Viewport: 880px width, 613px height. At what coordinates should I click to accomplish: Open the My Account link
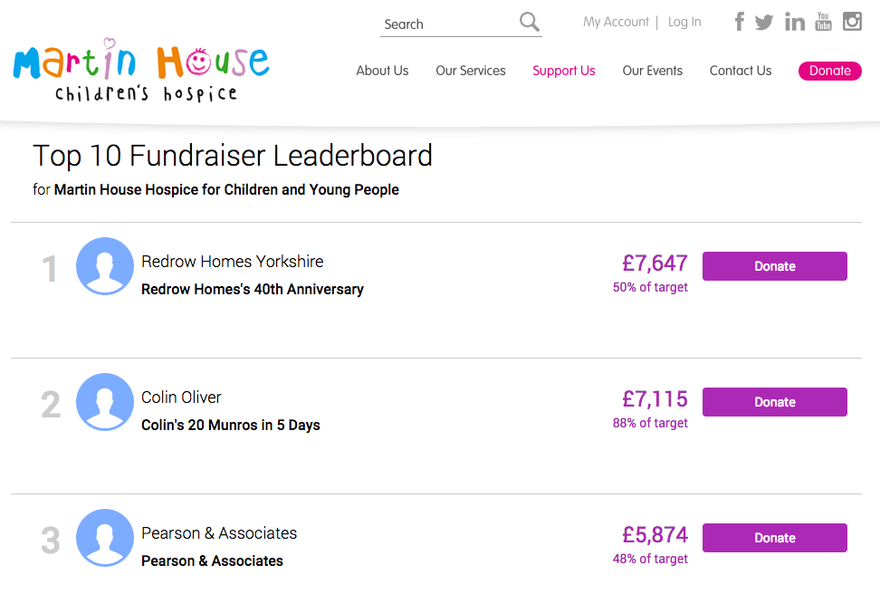coord(616,22)
